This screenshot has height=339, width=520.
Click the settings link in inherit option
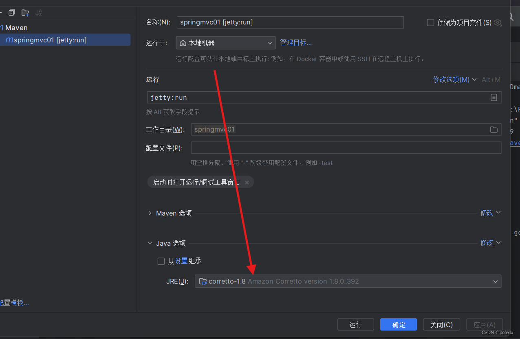181,261
